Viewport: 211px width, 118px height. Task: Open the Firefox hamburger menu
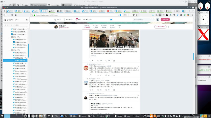pos(193,15)
